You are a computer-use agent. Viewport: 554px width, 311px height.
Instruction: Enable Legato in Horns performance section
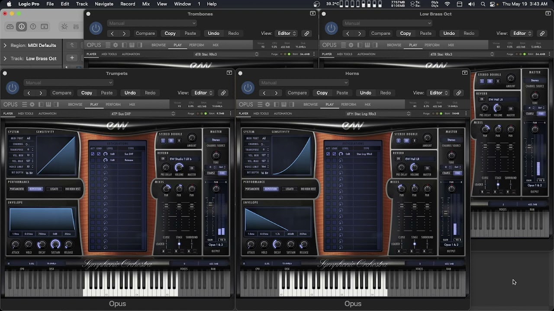[x=290, y=189]
